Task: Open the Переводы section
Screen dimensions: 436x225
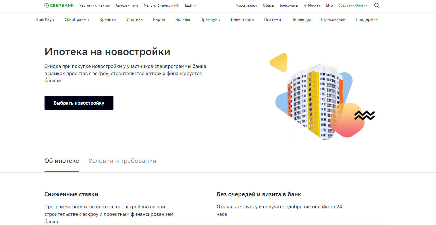Action: click(x=301, y=19)
